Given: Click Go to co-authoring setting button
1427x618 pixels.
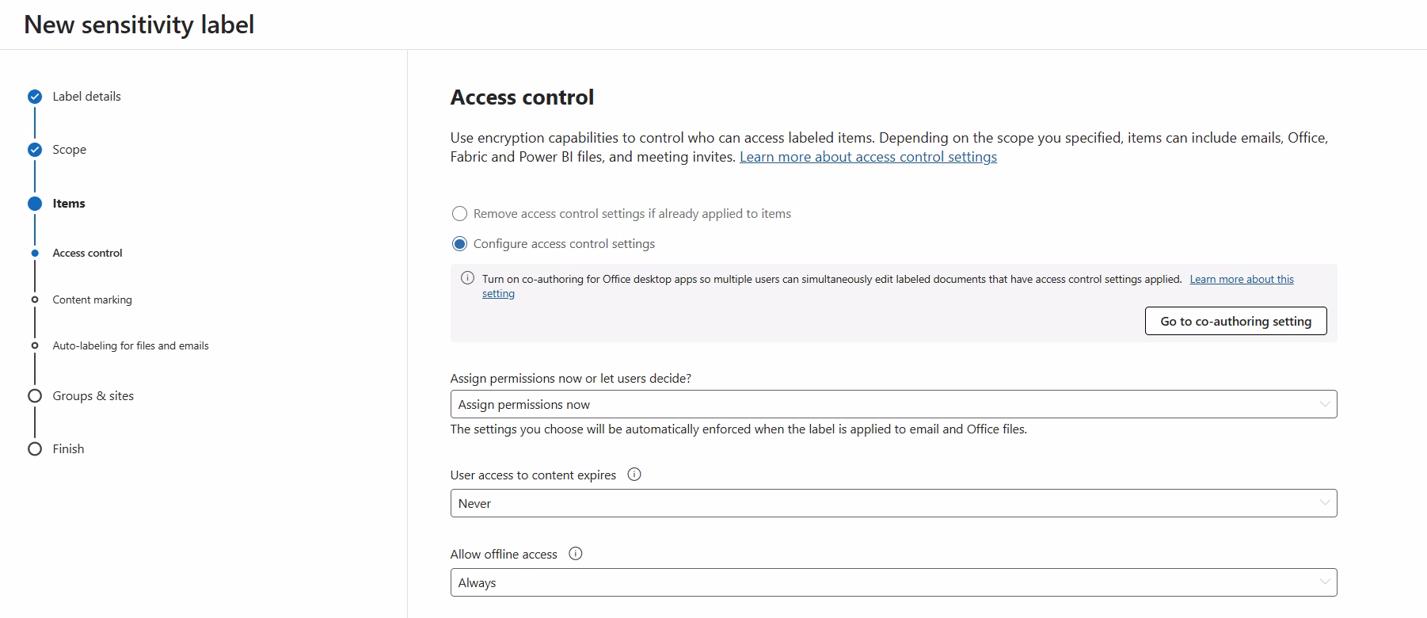Looking at the screenshot, I should 1235,321.
